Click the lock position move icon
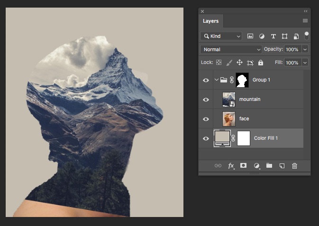 point(239,63)
